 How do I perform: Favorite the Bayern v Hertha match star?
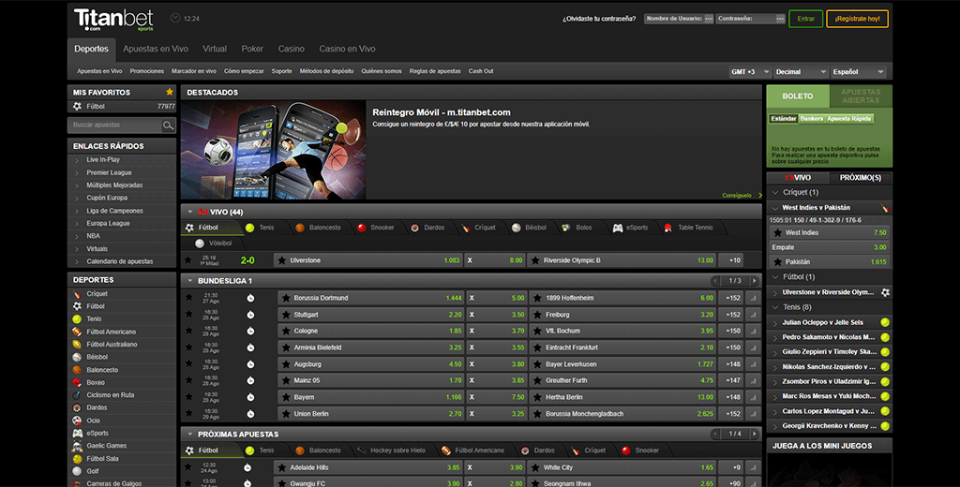[x=189, y=397]
